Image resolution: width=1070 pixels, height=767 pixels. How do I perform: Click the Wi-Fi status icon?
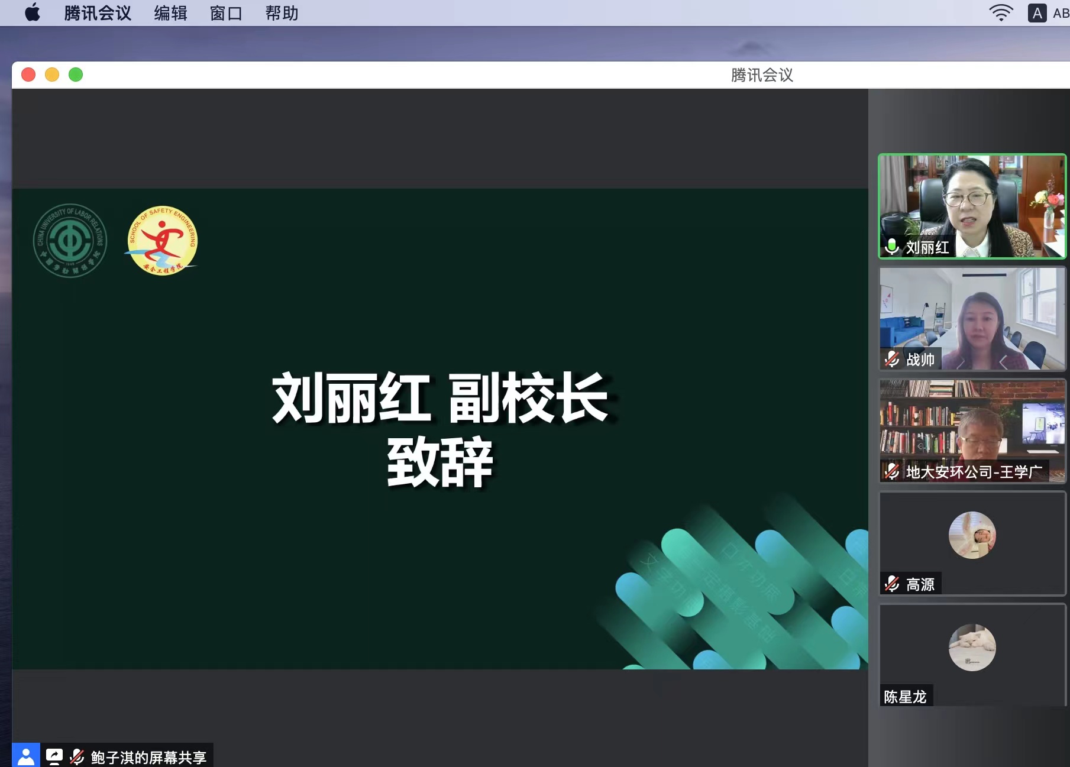1000,12
